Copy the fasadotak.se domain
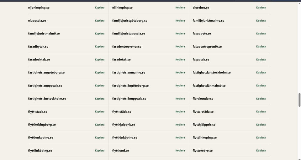Viewport: 301px width, 160px height. [180, 59]
